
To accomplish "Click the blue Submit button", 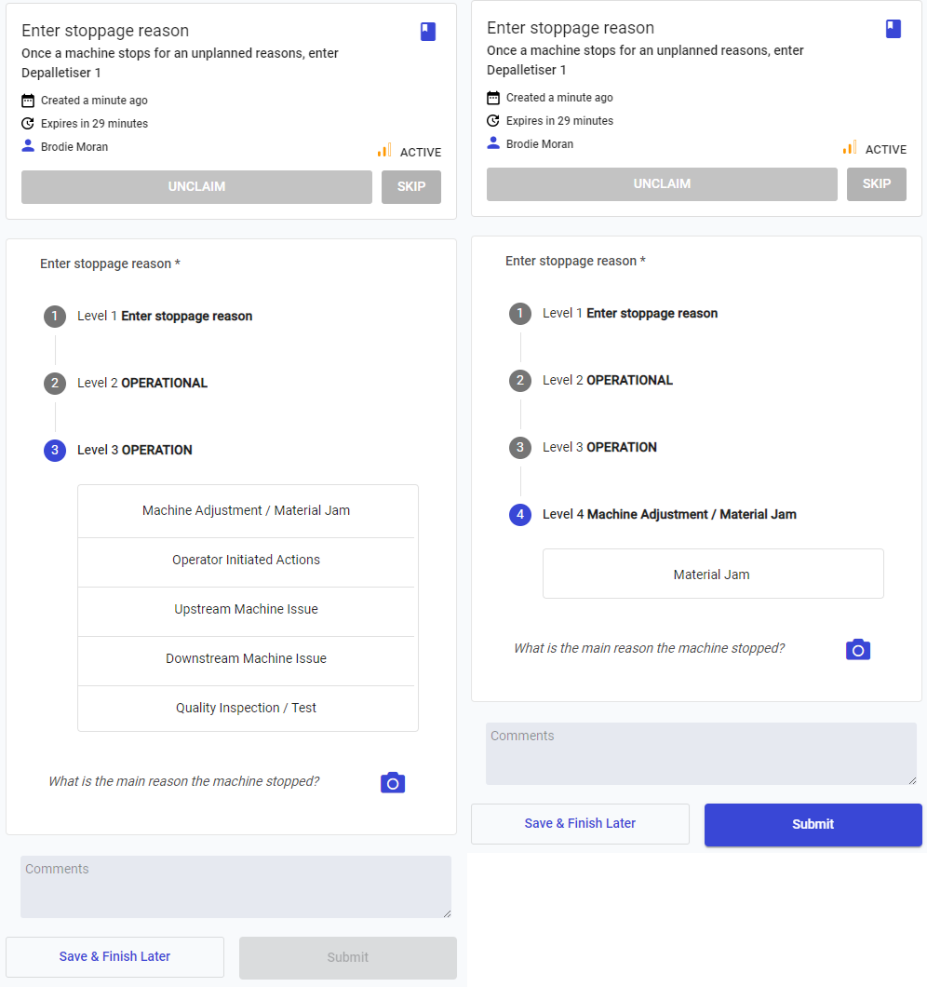I will pyautogui.click(x=813, y=824).
